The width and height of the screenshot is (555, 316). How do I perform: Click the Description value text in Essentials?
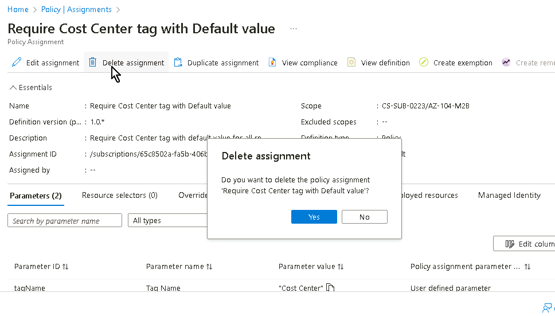click(x=175, y=138)
